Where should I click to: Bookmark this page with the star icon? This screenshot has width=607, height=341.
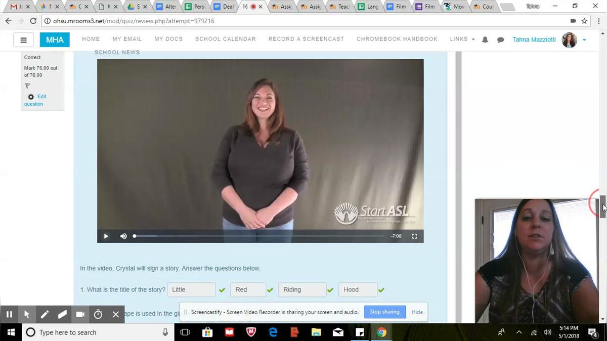click(x=584, y=21)
